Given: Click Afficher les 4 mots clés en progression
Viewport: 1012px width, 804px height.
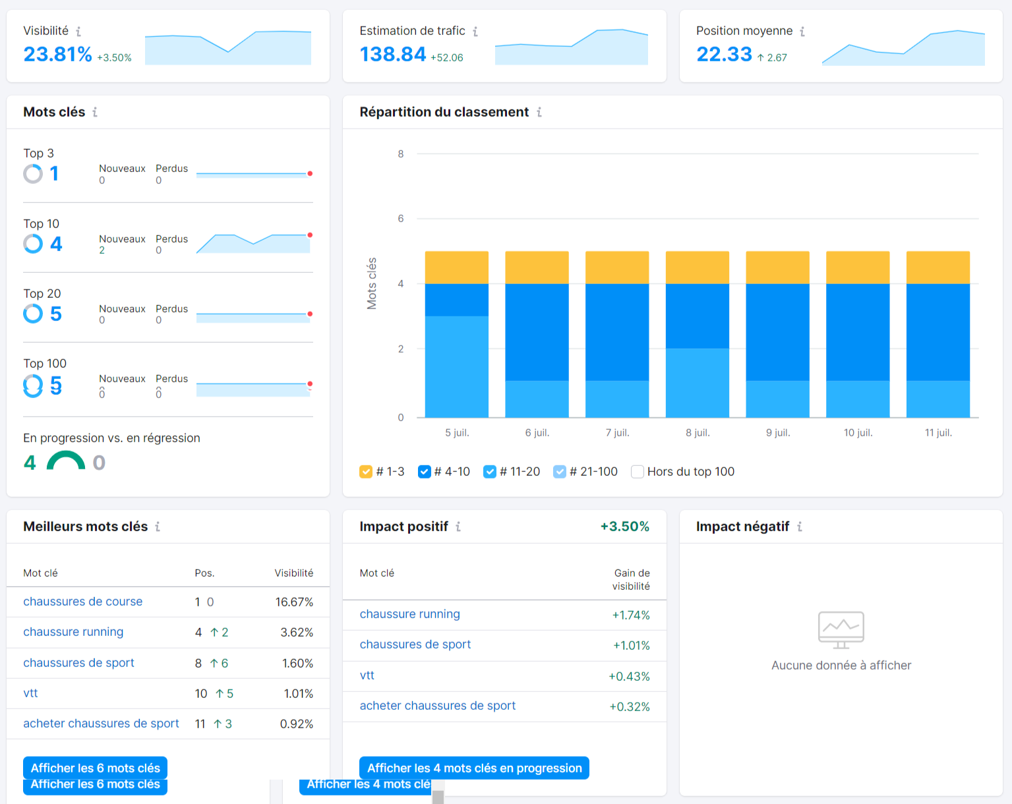Looking at the screenshot, I should 475,768.
